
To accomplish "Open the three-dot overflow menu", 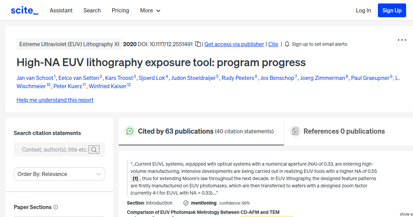I will 402,40.
